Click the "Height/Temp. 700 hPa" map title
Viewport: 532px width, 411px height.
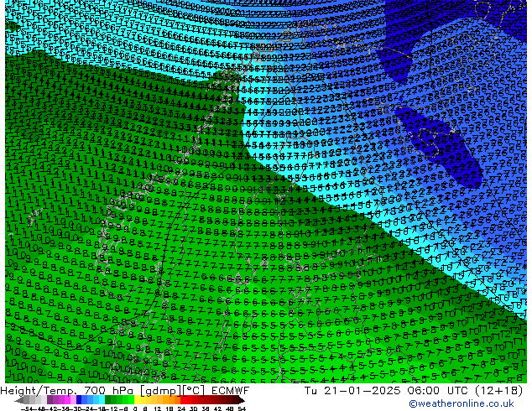(x=68, y=391)
